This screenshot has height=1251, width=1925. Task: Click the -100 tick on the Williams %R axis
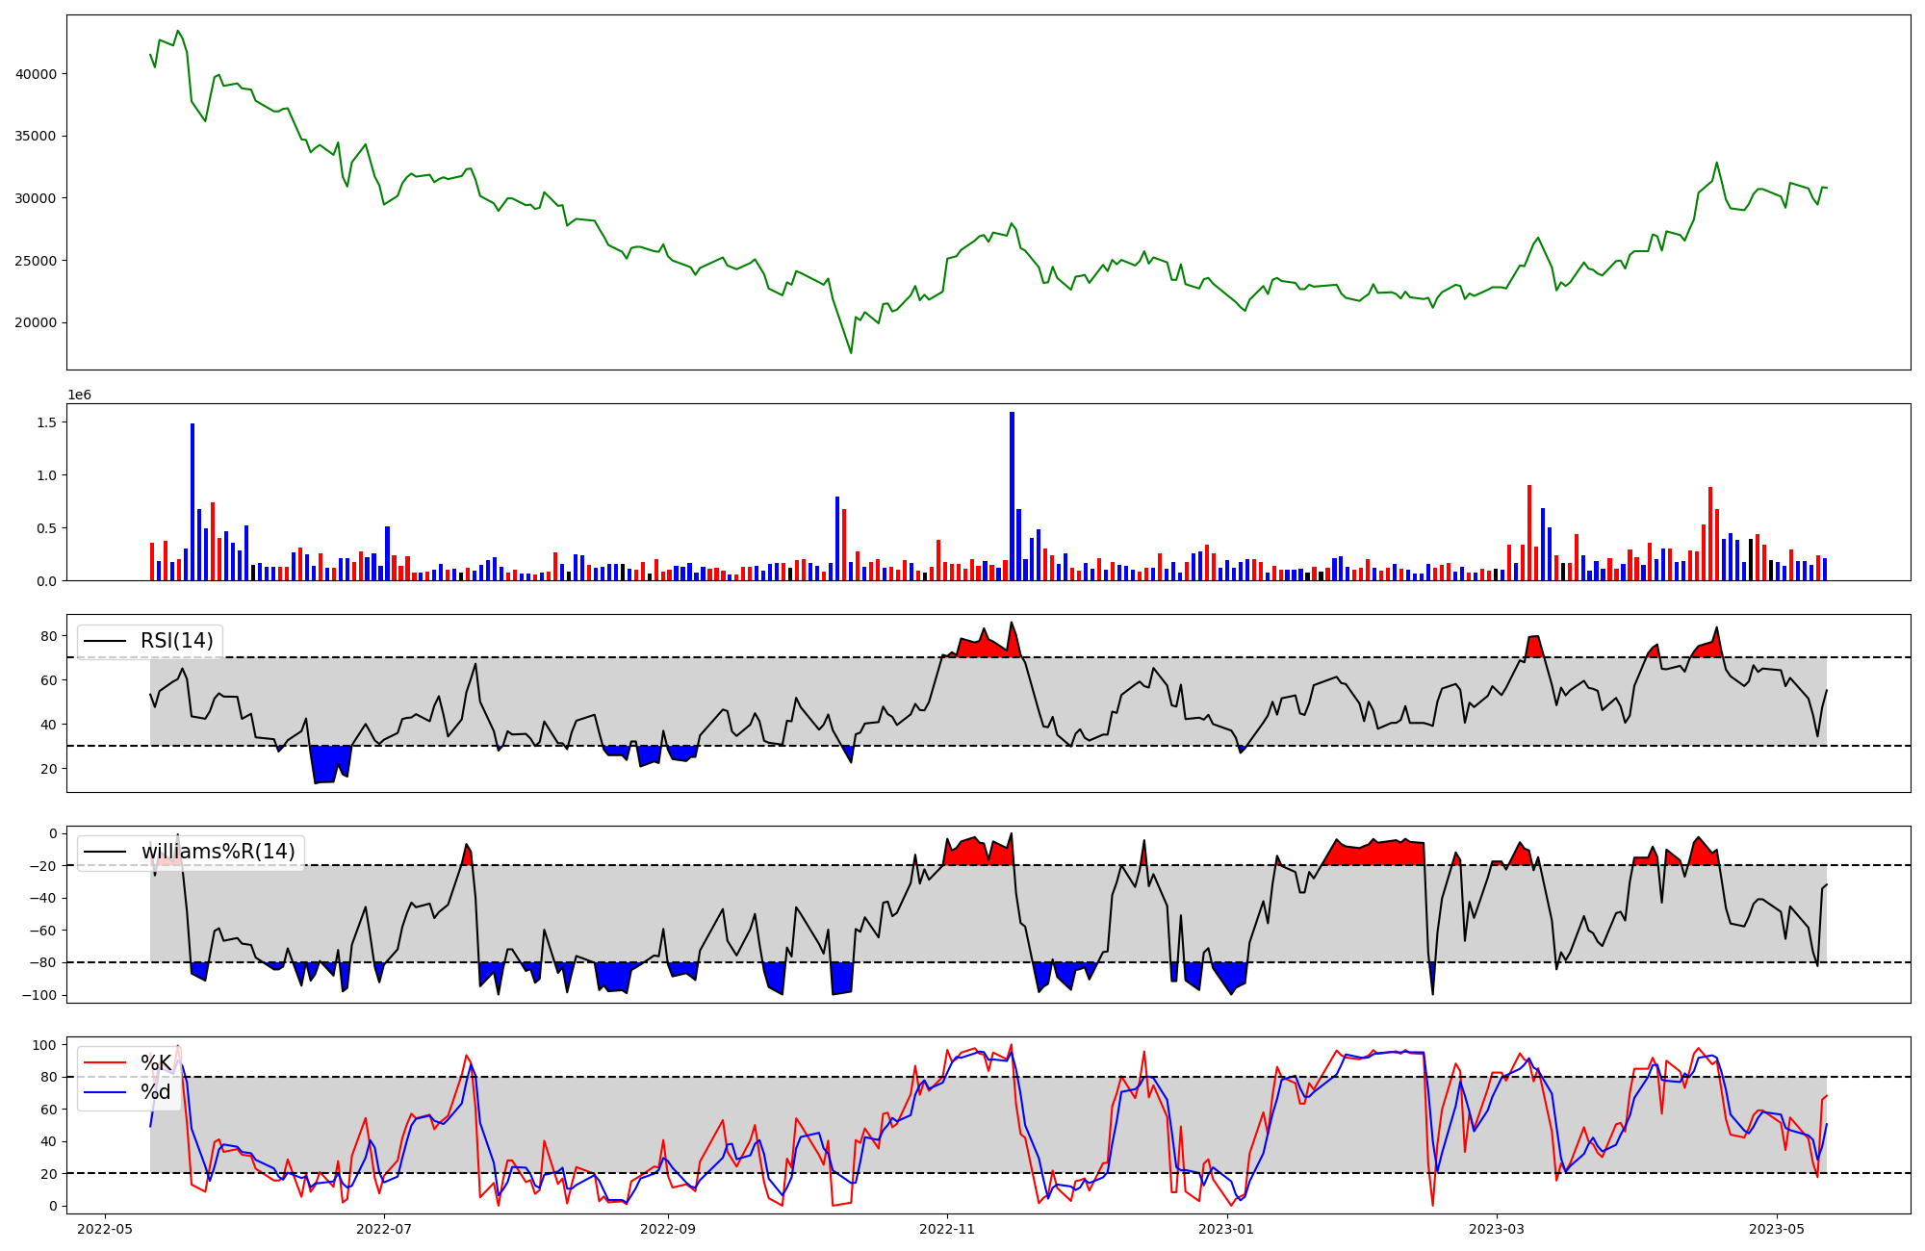pos(38,995)
